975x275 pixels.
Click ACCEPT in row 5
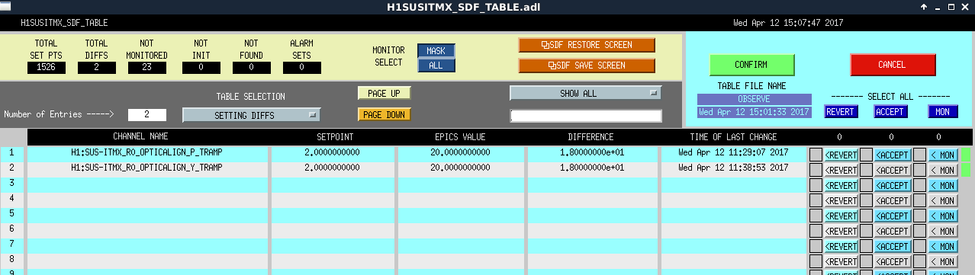(x=893, y=216)
